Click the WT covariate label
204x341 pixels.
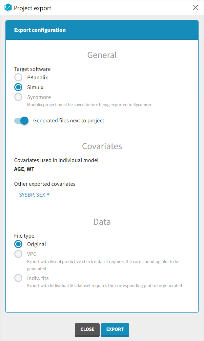coord(30,169)
